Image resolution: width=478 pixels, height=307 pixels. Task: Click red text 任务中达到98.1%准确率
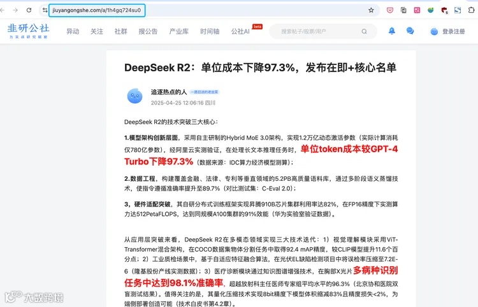click(x=174, y=283)
